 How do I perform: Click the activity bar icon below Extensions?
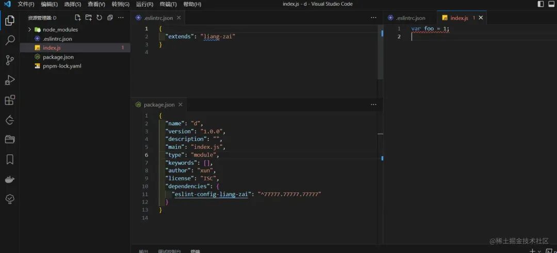(x=10, y=120)
